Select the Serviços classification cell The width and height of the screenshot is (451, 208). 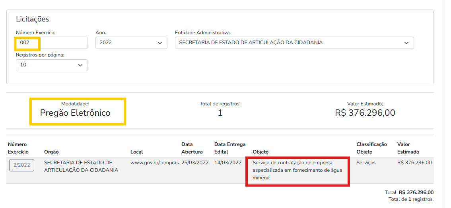tap(366, 163)
